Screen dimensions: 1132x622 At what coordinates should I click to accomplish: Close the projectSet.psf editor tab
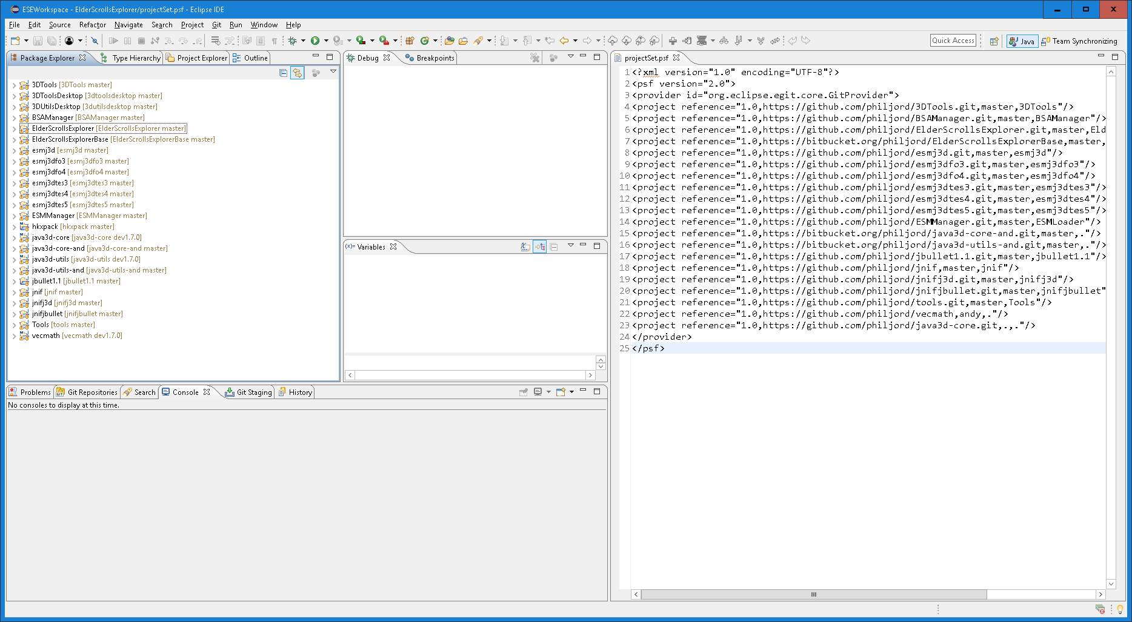tap(676, 58)
